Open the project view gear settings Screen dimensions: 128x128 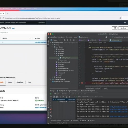[x=74, y=40]
